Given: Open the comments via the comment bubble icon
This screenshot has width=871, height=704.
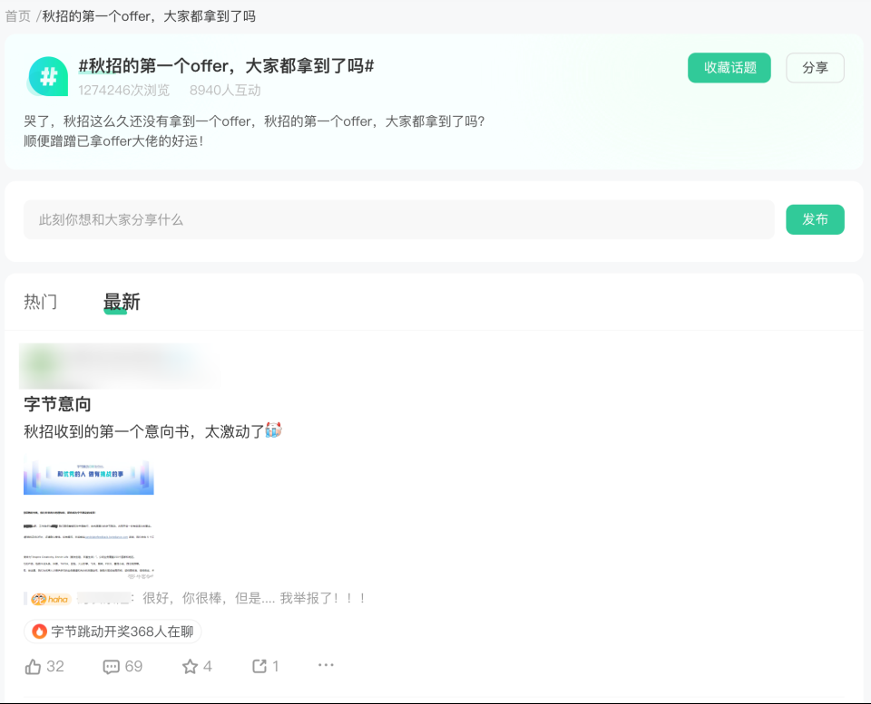Looking at the screenshot, I should tap(111, 666).
